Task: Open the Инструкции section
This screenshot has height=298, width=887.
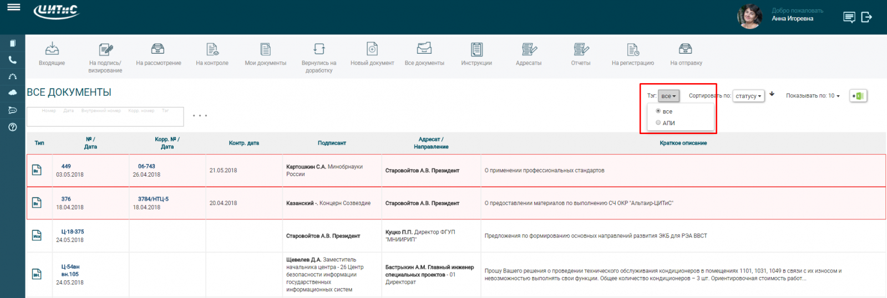Action: 477,50
